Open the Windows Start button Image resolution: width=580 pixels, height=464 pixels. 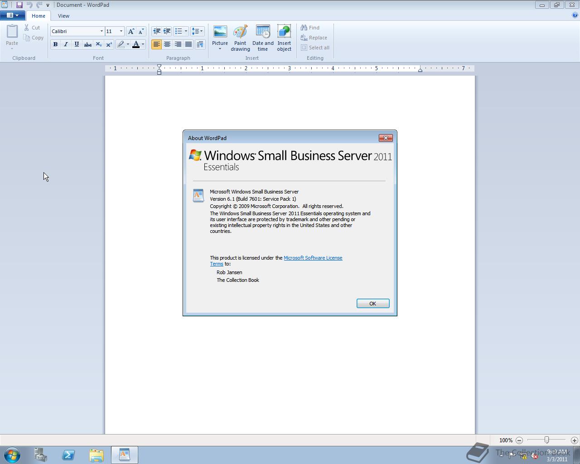point(12,455)
